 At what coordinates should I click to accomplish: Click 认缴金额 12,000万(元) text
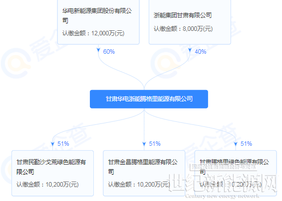tap(93, 33)
